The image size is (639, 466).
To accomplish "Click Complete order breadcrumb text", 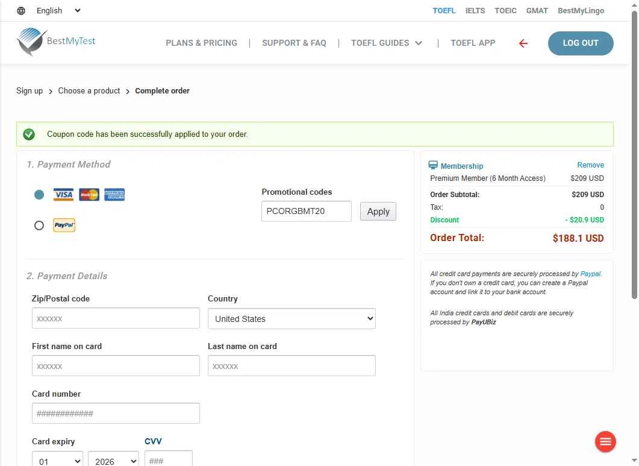I will 162,90.
